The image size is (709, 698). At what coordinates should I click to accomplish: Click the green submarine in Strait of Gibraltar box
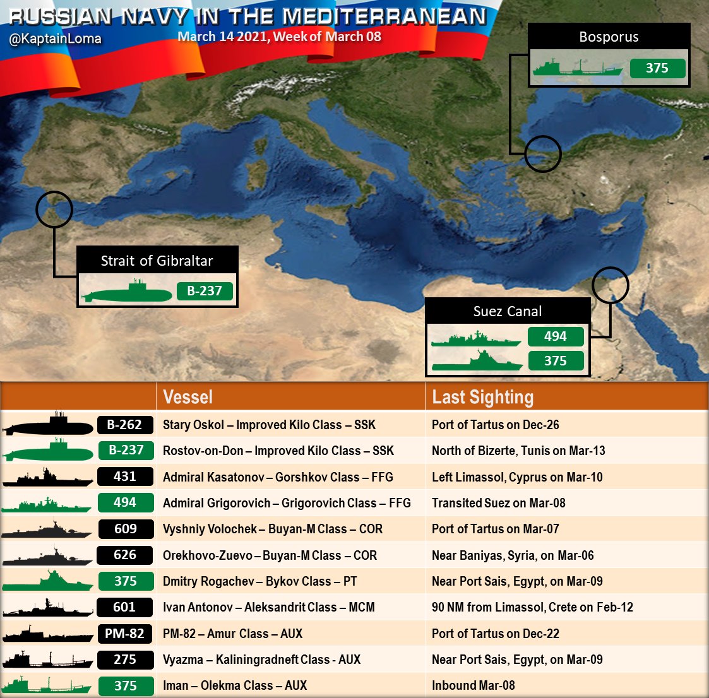coord(127,291)
